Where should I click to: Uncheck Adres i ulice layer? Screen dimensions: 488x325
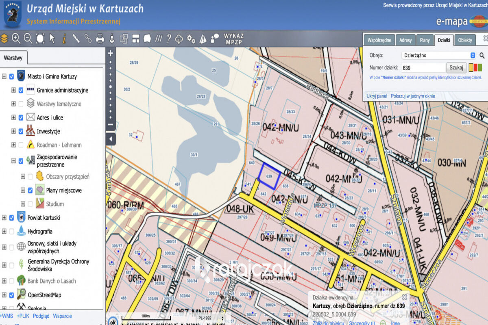21,117
